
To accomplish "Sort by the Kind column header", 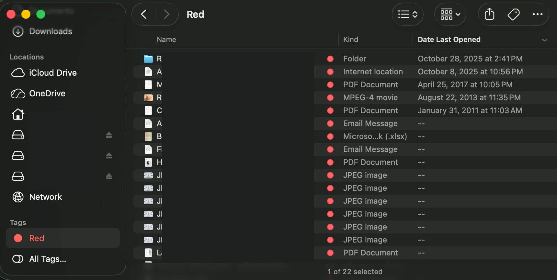I will (351, 39).
